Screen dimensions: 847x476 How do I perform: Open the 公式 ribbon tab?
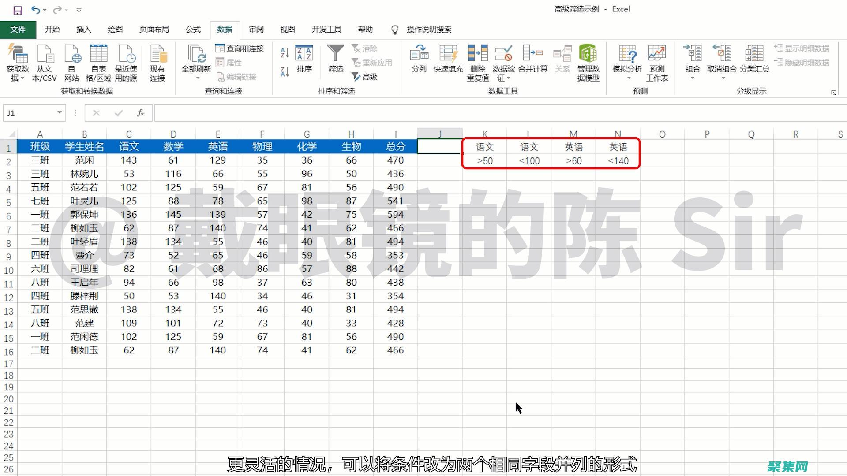coord(192,29)
